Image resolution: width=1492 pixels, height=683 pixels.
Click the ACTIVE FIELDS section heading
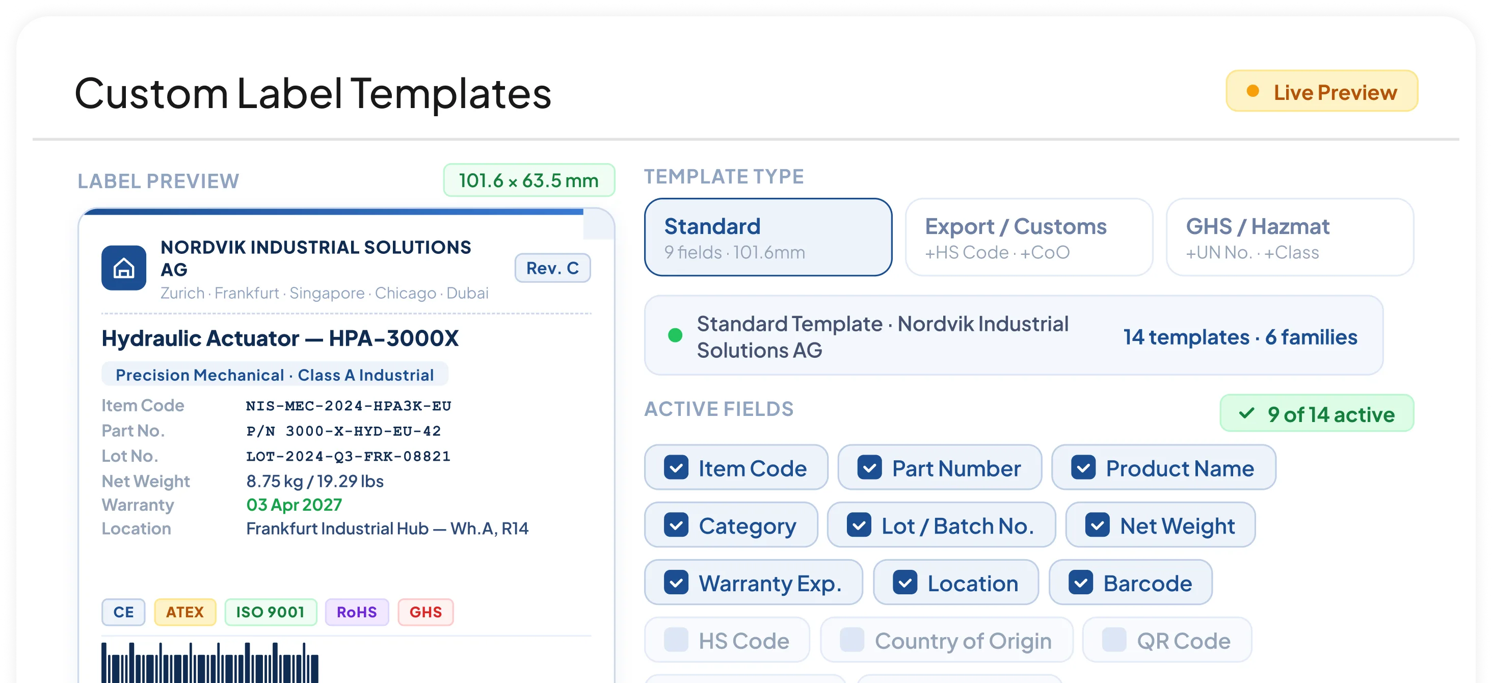(x=719, y=409)
